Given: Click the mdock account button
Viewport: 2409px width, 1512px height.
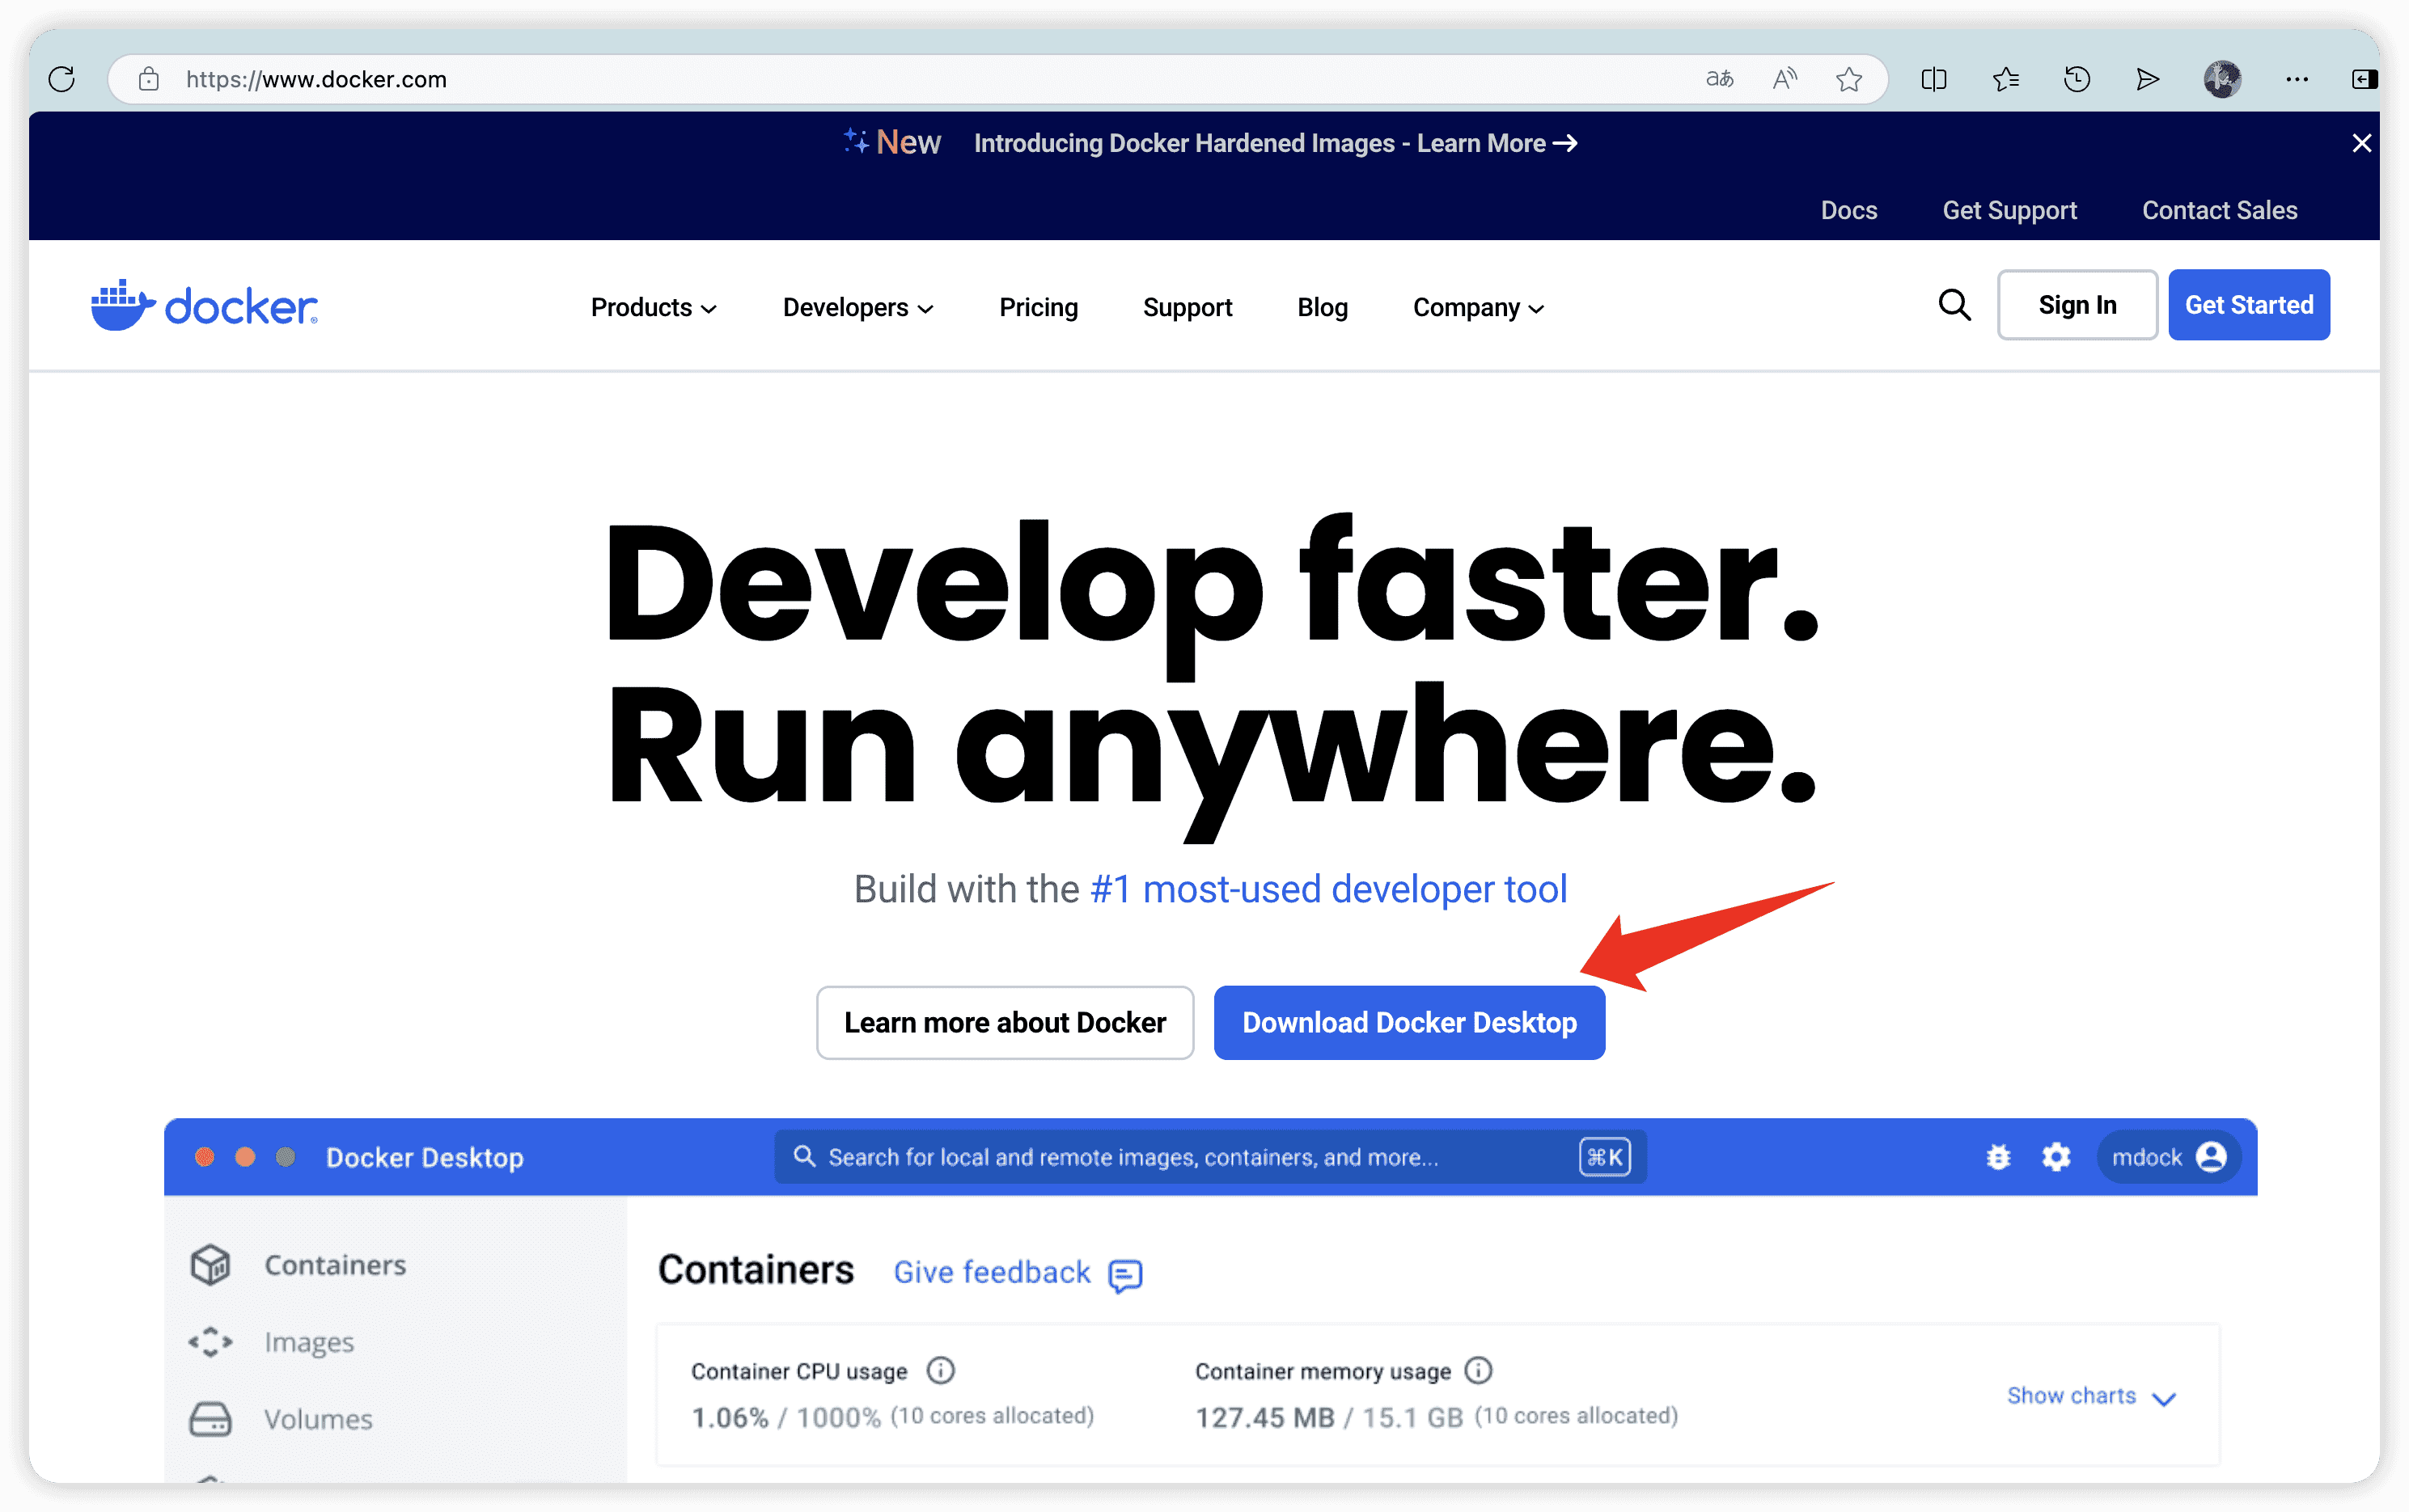Looking at the screenshot, I should 2168,1157.
